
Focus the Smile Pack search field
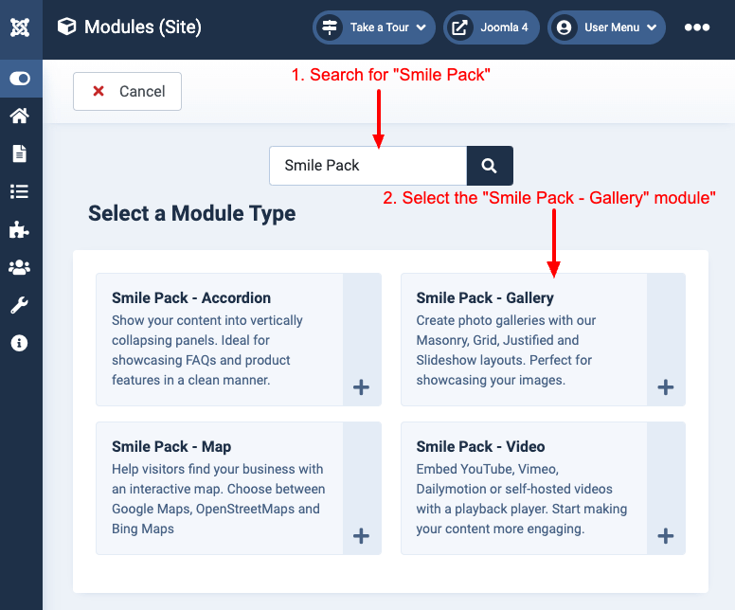coord(367,166)
